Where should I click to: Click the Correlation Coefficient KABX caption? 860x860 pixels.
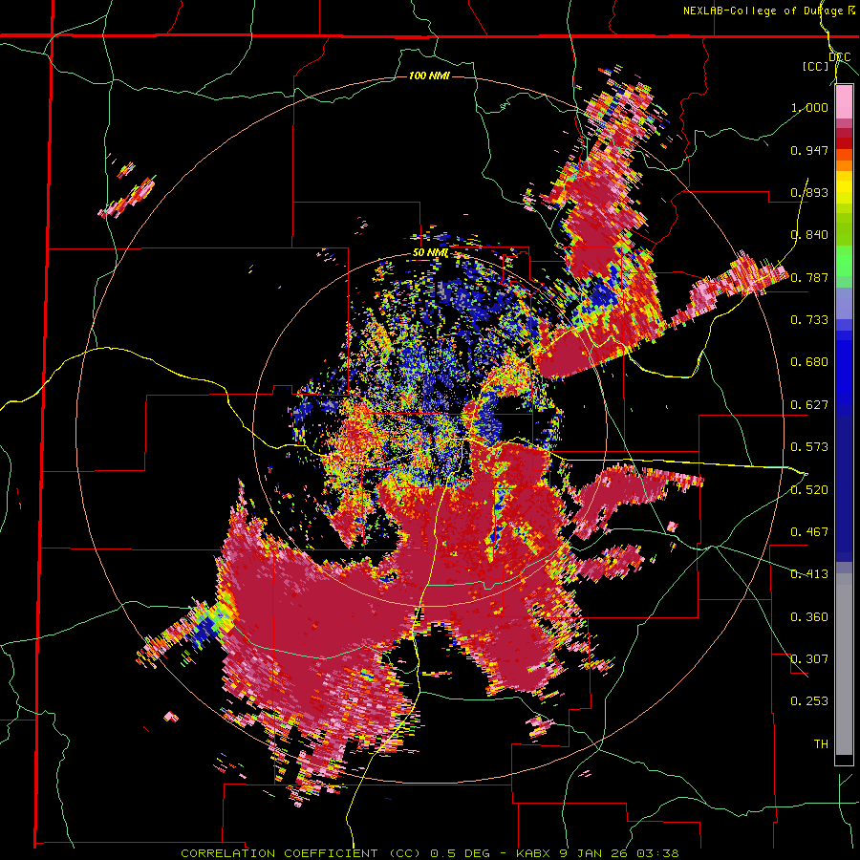[430, 853]
